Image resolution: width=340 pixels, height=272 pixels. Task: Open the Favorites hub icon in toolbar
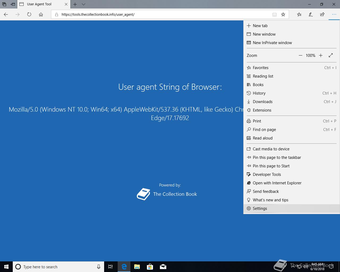pos(299,15)
